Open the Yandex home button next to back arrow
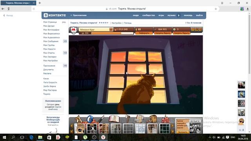The width and height of the screenshot is (251, 141). coord(9,9)
